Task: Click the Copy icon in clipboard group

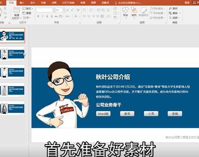Action: [x=5, y=13]
